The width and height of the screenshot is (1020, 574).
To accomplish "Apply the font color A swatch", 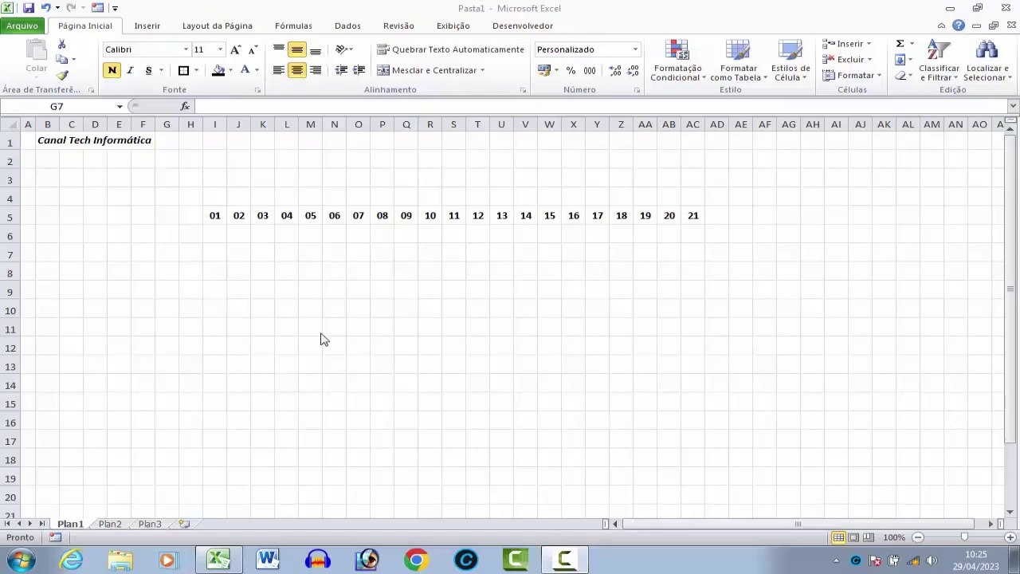I will coord(245,70).
